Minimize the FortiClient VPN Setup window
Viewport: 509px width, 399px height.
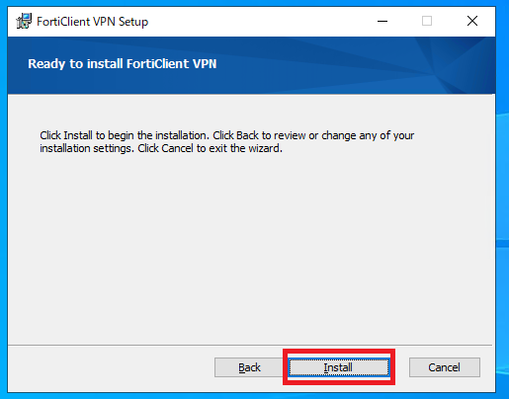(x=382, y=21)
